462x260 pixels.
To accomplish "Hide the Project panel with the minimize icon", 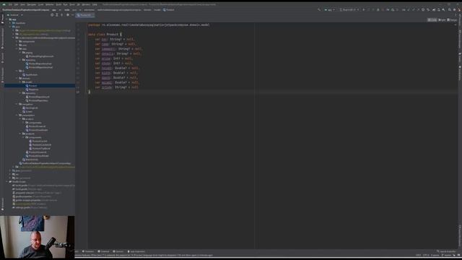I will click(72, 14).
